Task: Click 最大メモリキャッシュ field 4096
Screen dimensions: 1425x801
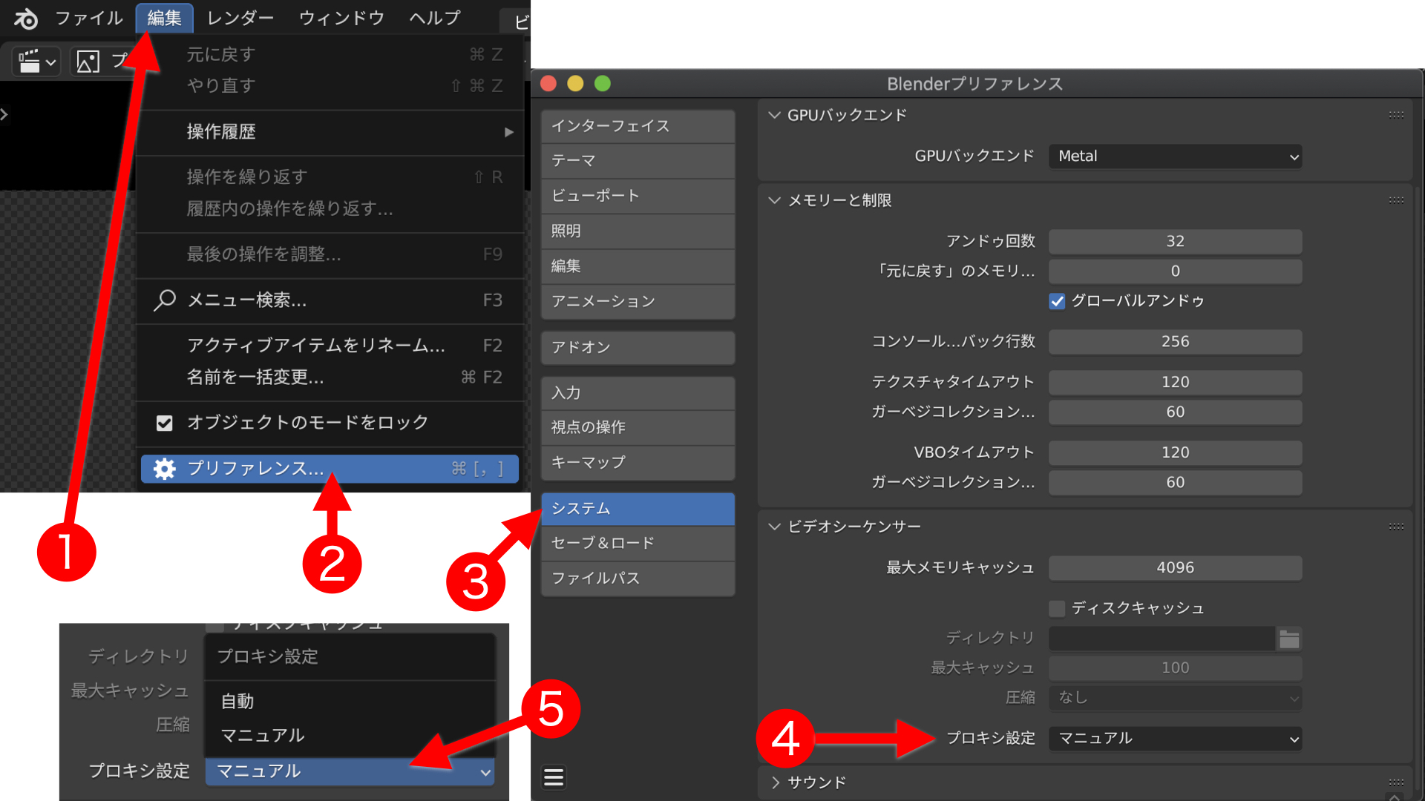Action: (x=1175, y=568)
